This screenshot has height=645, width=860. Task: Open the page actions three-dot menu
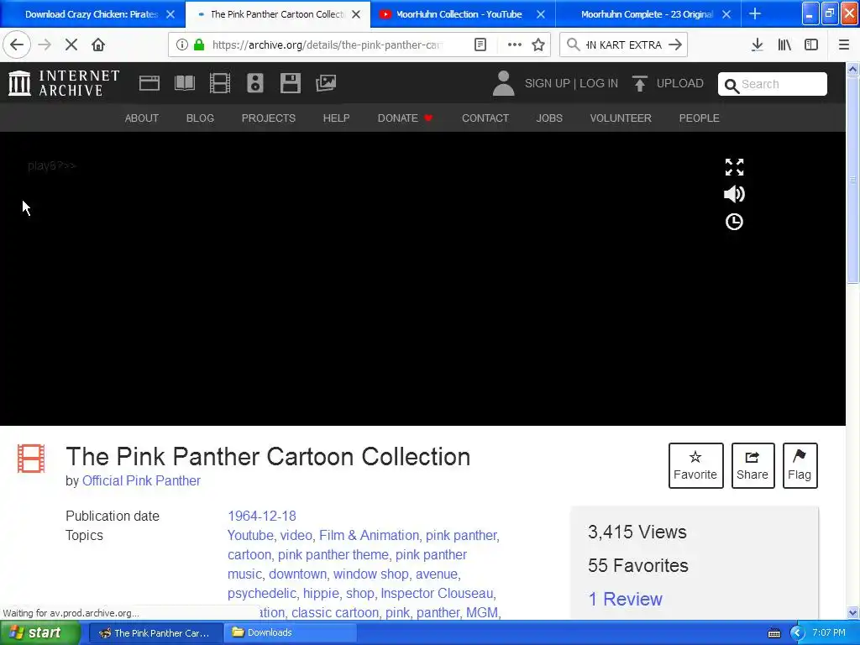(515, 45)
